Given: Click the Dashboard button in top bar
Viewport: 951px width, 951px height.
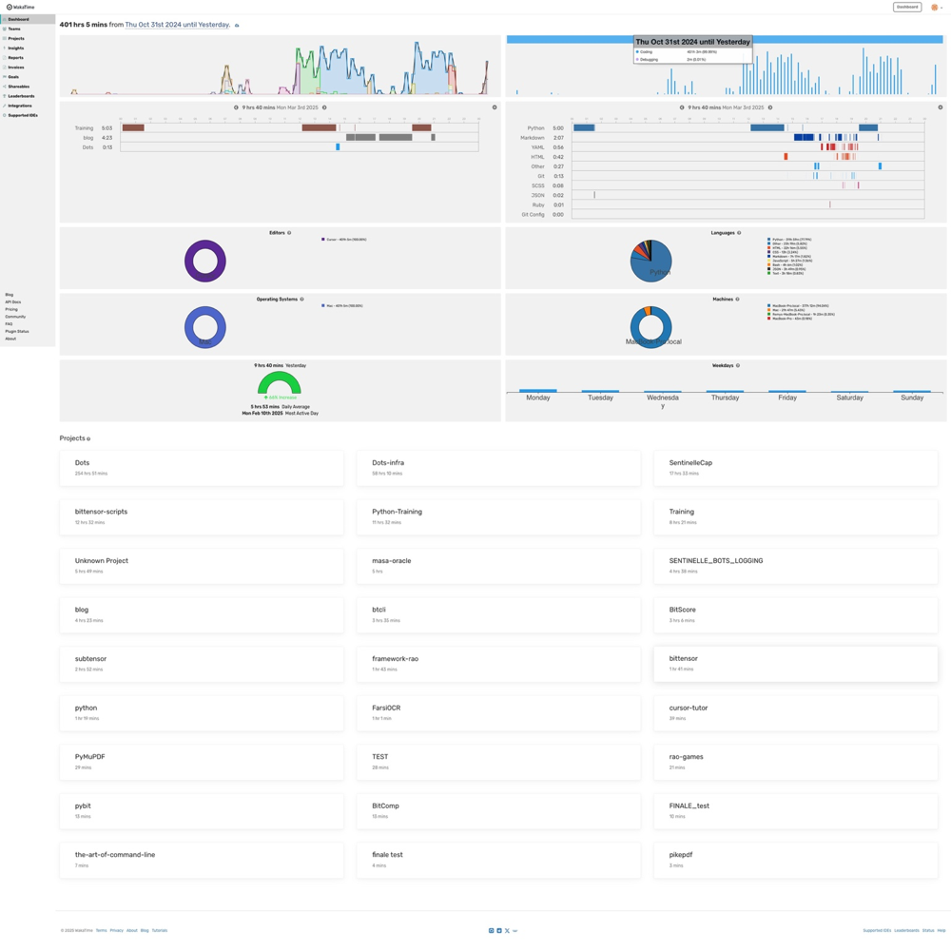Looking at the screenshot, I should (x=906, y=7).
